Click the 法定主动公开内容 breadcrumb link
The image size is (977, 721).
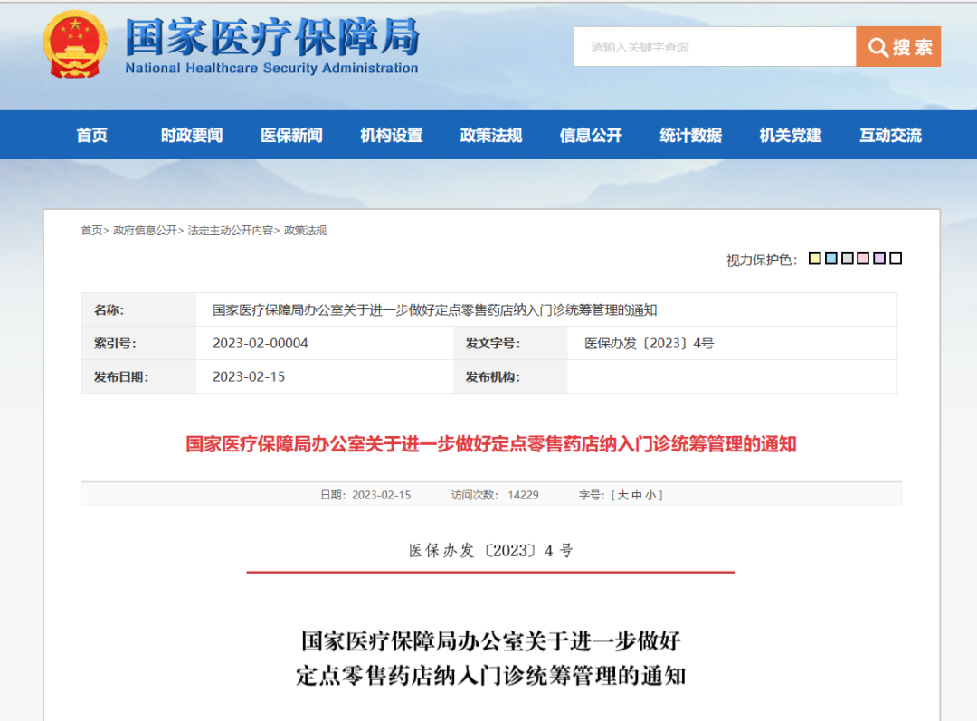(231, 231)
